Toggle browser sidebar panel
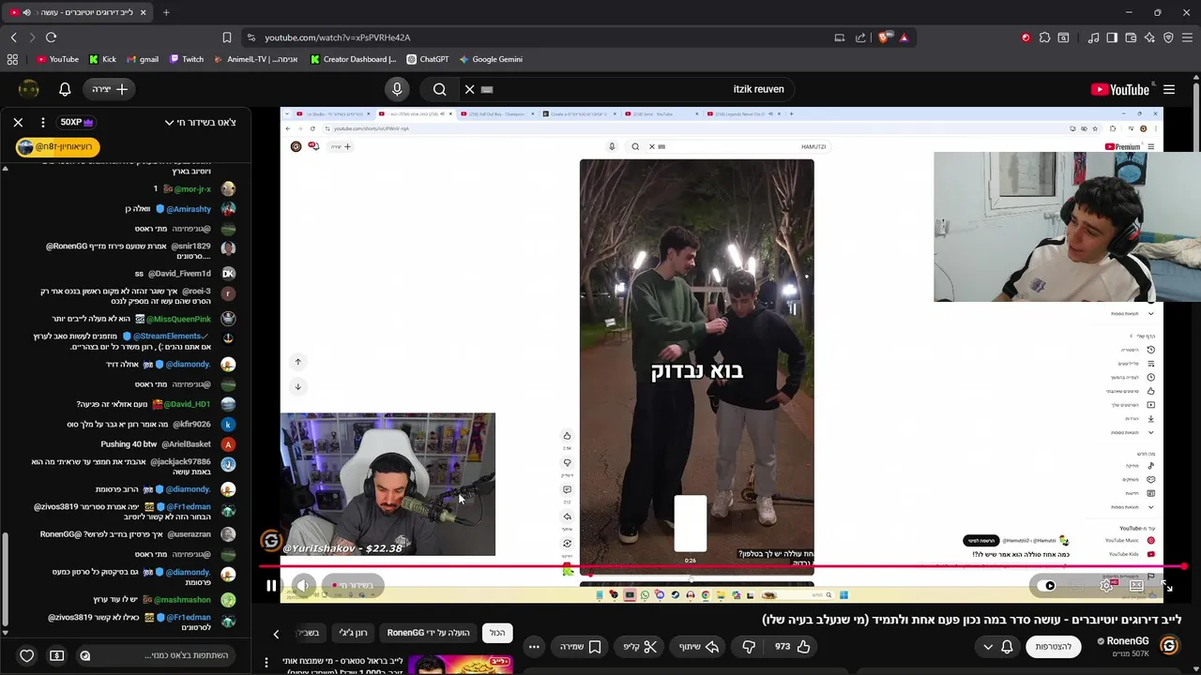The width and height of the screenshot is (1201, 675). point(1112,37)
